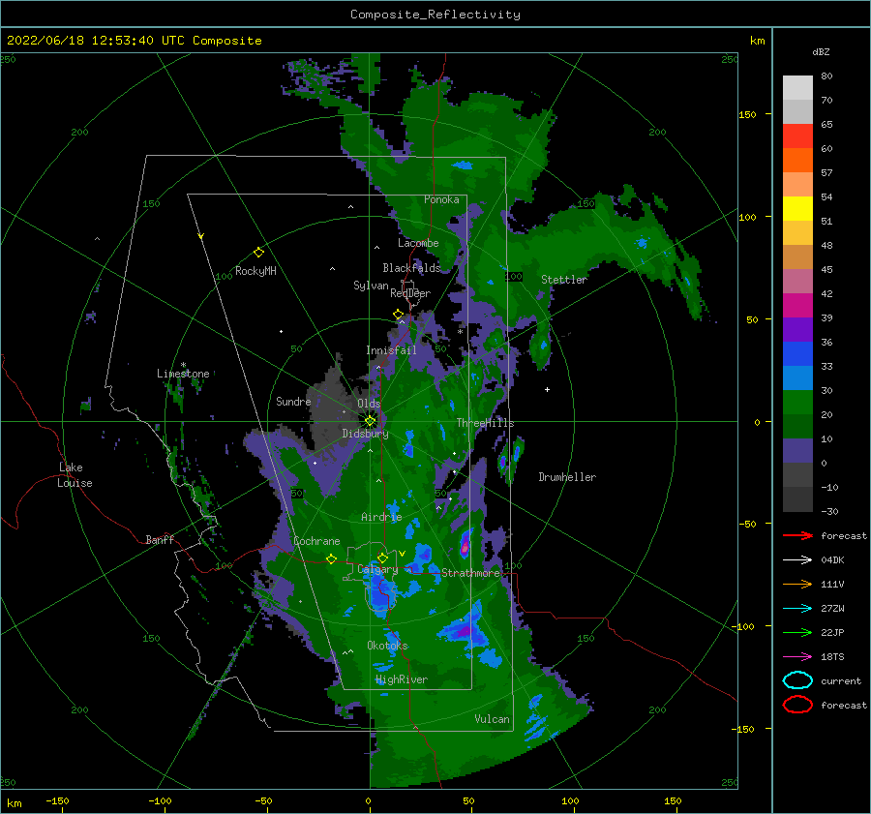Click the Cochrane label
The image size is (871, 814).
(x=316, y=541)
